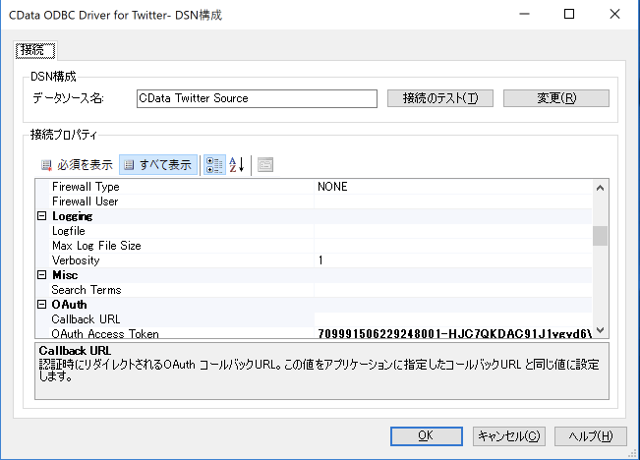Switch to the 接続 tab
The height and width of the screenshot is (460, 640).
click(35, 50)
